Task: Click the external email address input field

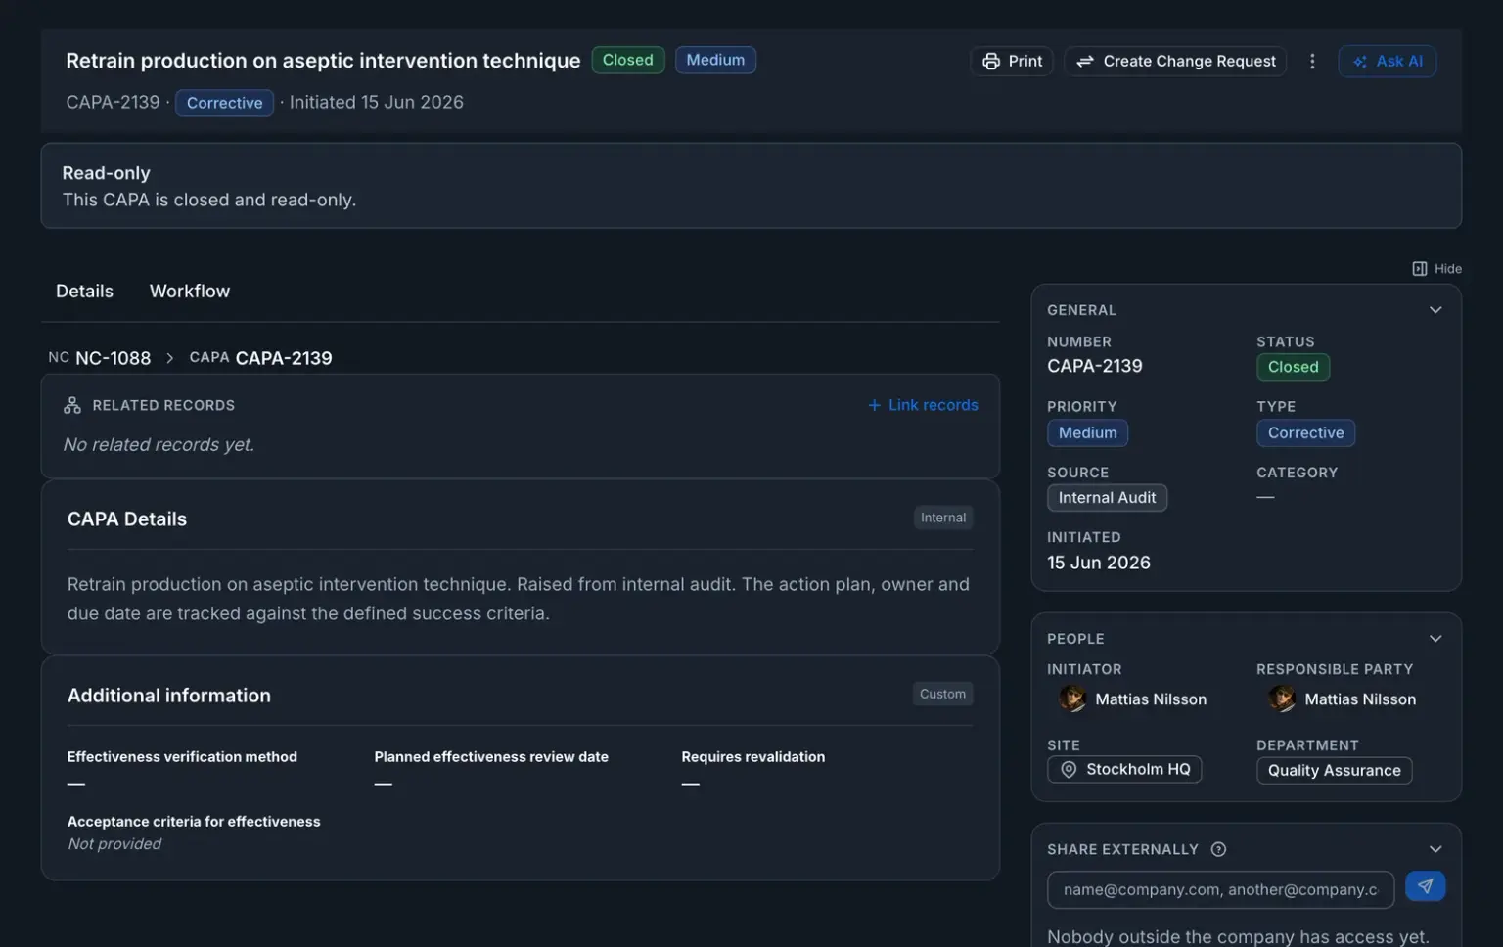Action: point(1220,889)
